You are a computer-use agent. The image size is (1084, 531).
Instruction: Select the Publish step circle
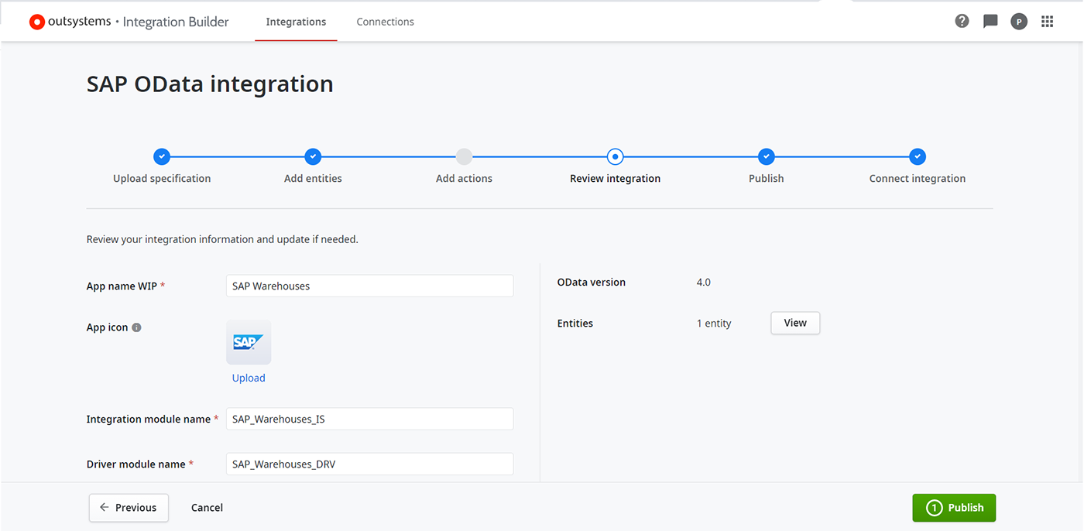tap(766, 156)
